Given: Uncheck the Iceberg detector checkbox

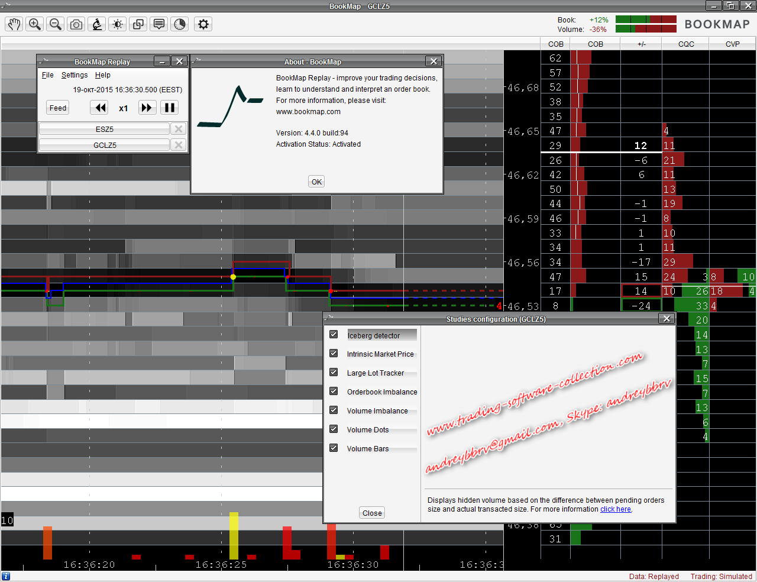Looking at the screenshot, I should 334,335.
